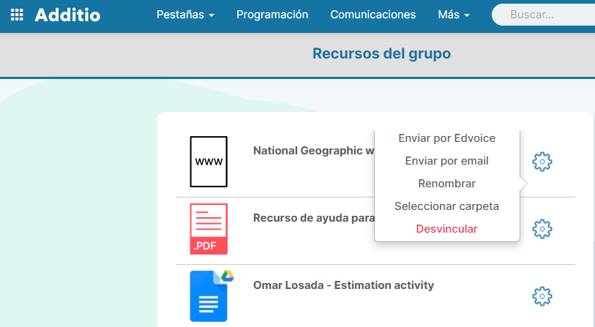
Task: Click the Recursos del grupo heading
Action: tap(382, 54)
